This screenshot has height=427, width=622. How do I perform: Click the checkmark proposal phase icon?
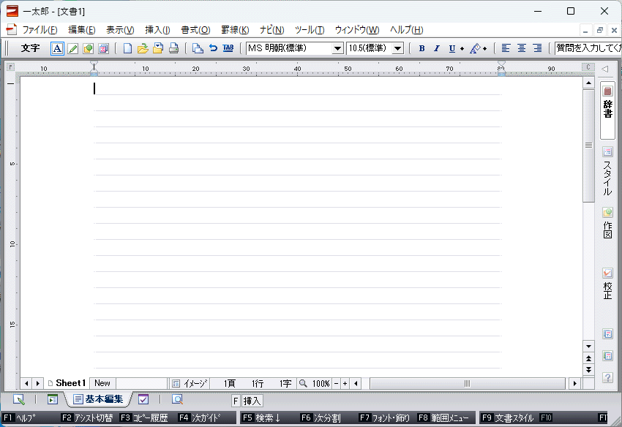pos(143,400)
